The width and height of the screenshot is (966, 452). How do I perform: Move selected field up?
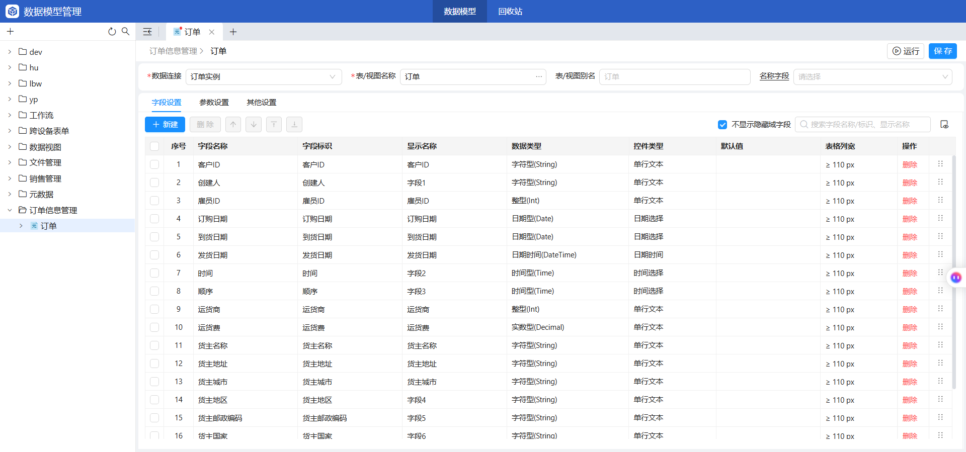point(233,124)
